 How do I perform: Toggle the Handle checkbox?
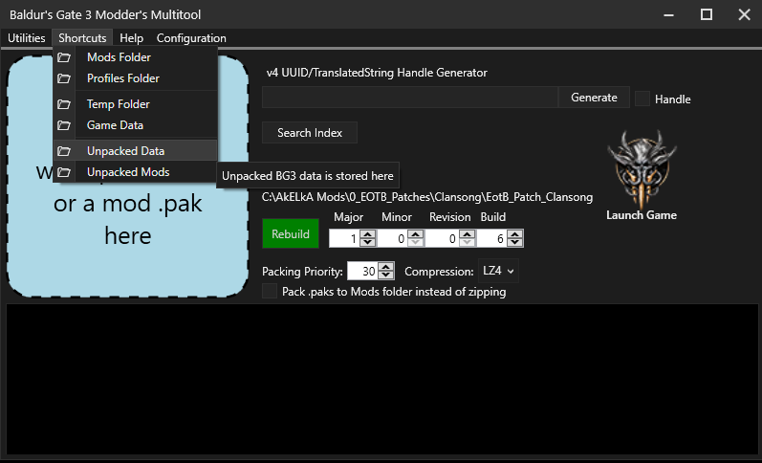pos(642,99)
